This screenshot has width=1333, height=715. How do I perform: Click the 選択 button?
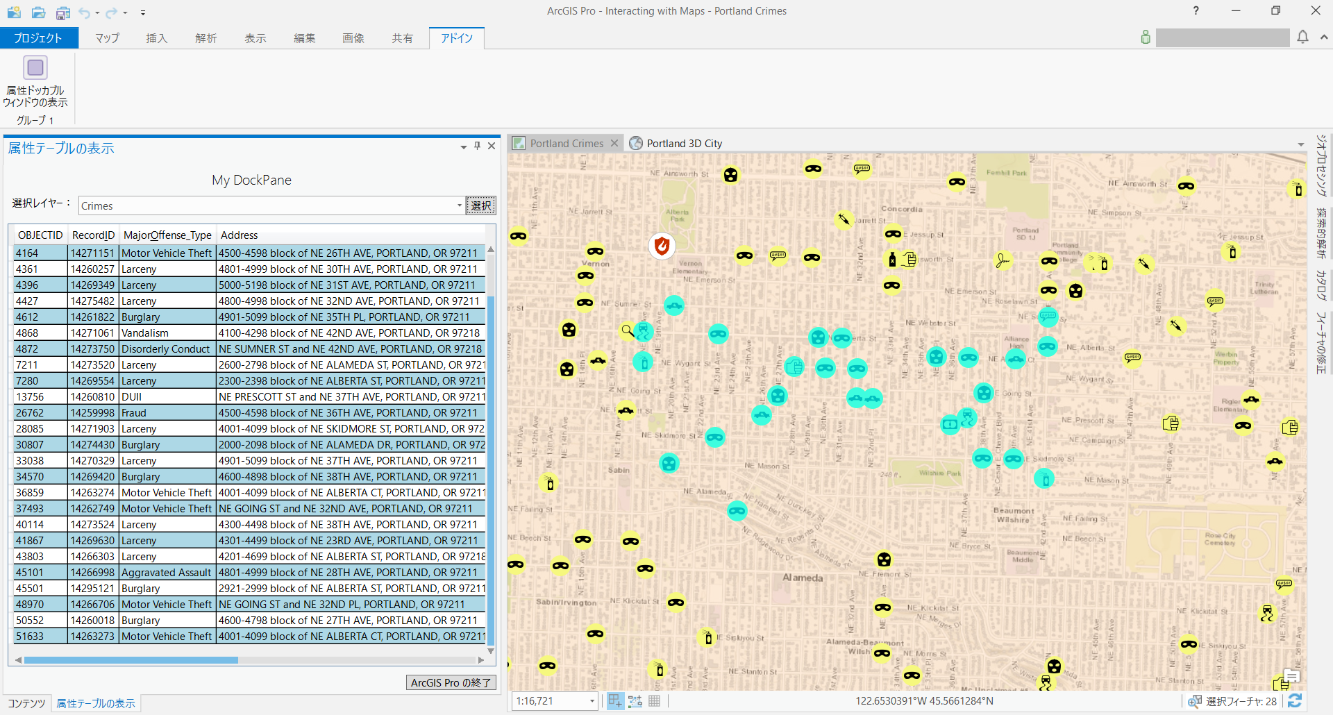[x=481, y=205]
